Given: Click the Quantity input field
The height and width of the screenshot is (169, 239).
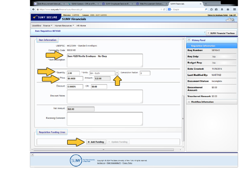Looking at the screenshot, I should [73, 73].
